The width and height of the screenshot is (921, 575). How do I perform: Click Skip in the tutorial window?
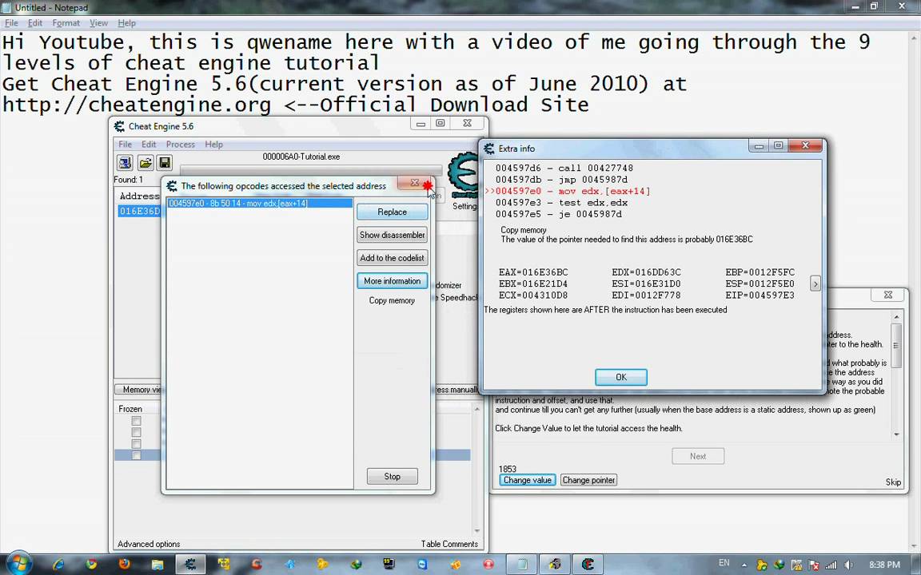tap(893, 482)
